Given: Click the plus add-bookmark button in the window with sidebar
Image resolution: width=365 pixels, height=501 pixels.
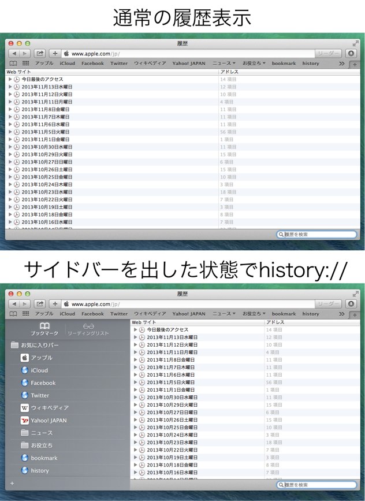Looking at the screenshot, I should (x=55, y=304).
